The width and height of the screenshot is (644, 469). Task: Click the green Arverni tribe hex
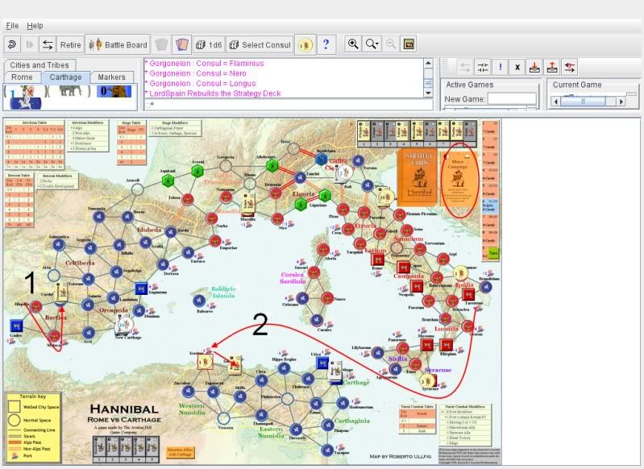click(198, 171)
